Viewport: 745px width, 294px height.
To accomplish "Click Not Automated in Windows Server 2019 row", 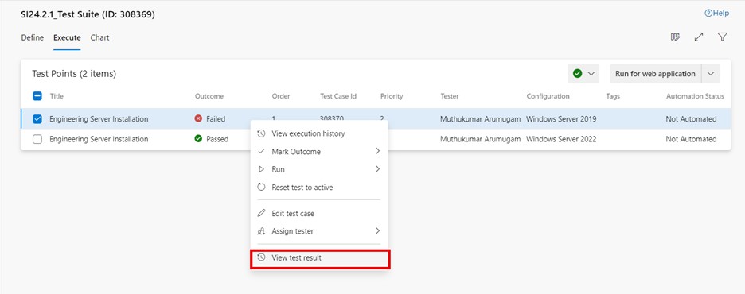I will tap(691, 119).
